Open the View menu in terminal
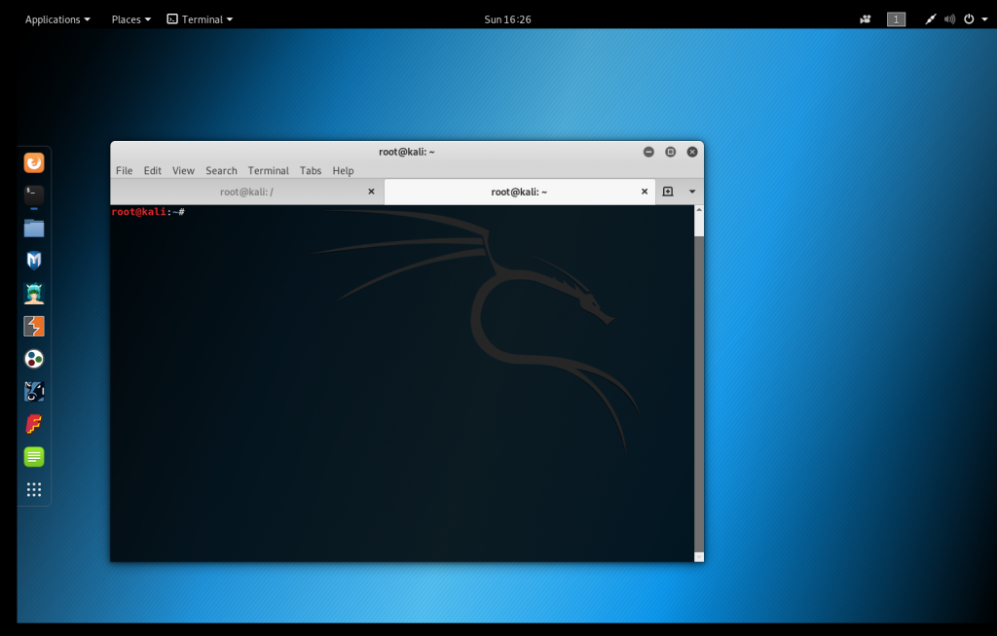997x636 pixels. point(183,170)
